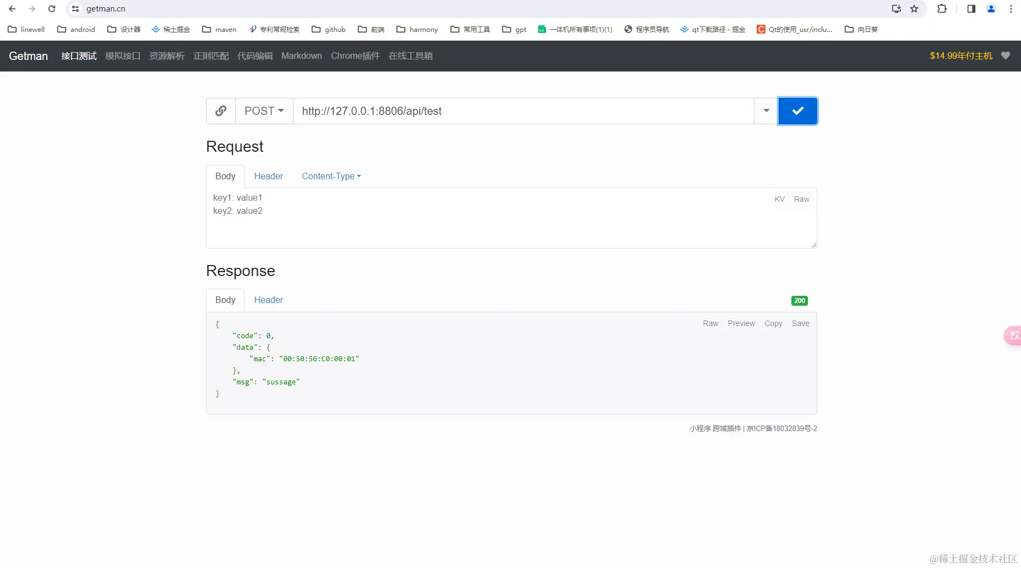The width and height of the screenshot is (1021, 568).
Task: Open 代码编辑 nav item
Action: click(x=255, y=56)
